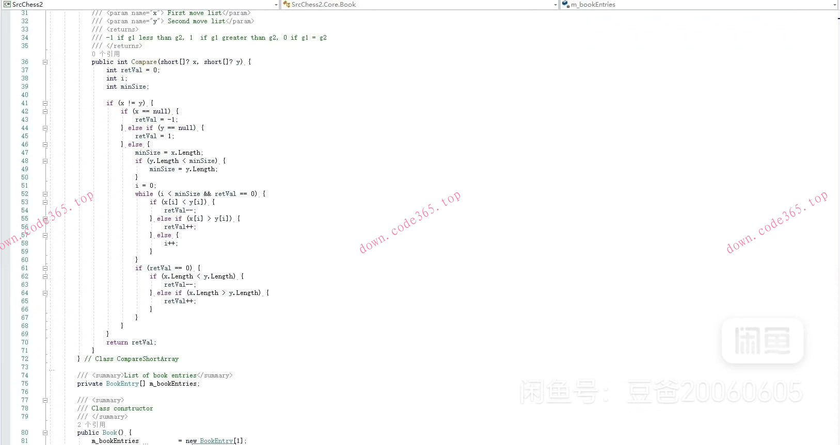
Task: Click the SrcChess2 C# project icon
Action: click(7, 4)
